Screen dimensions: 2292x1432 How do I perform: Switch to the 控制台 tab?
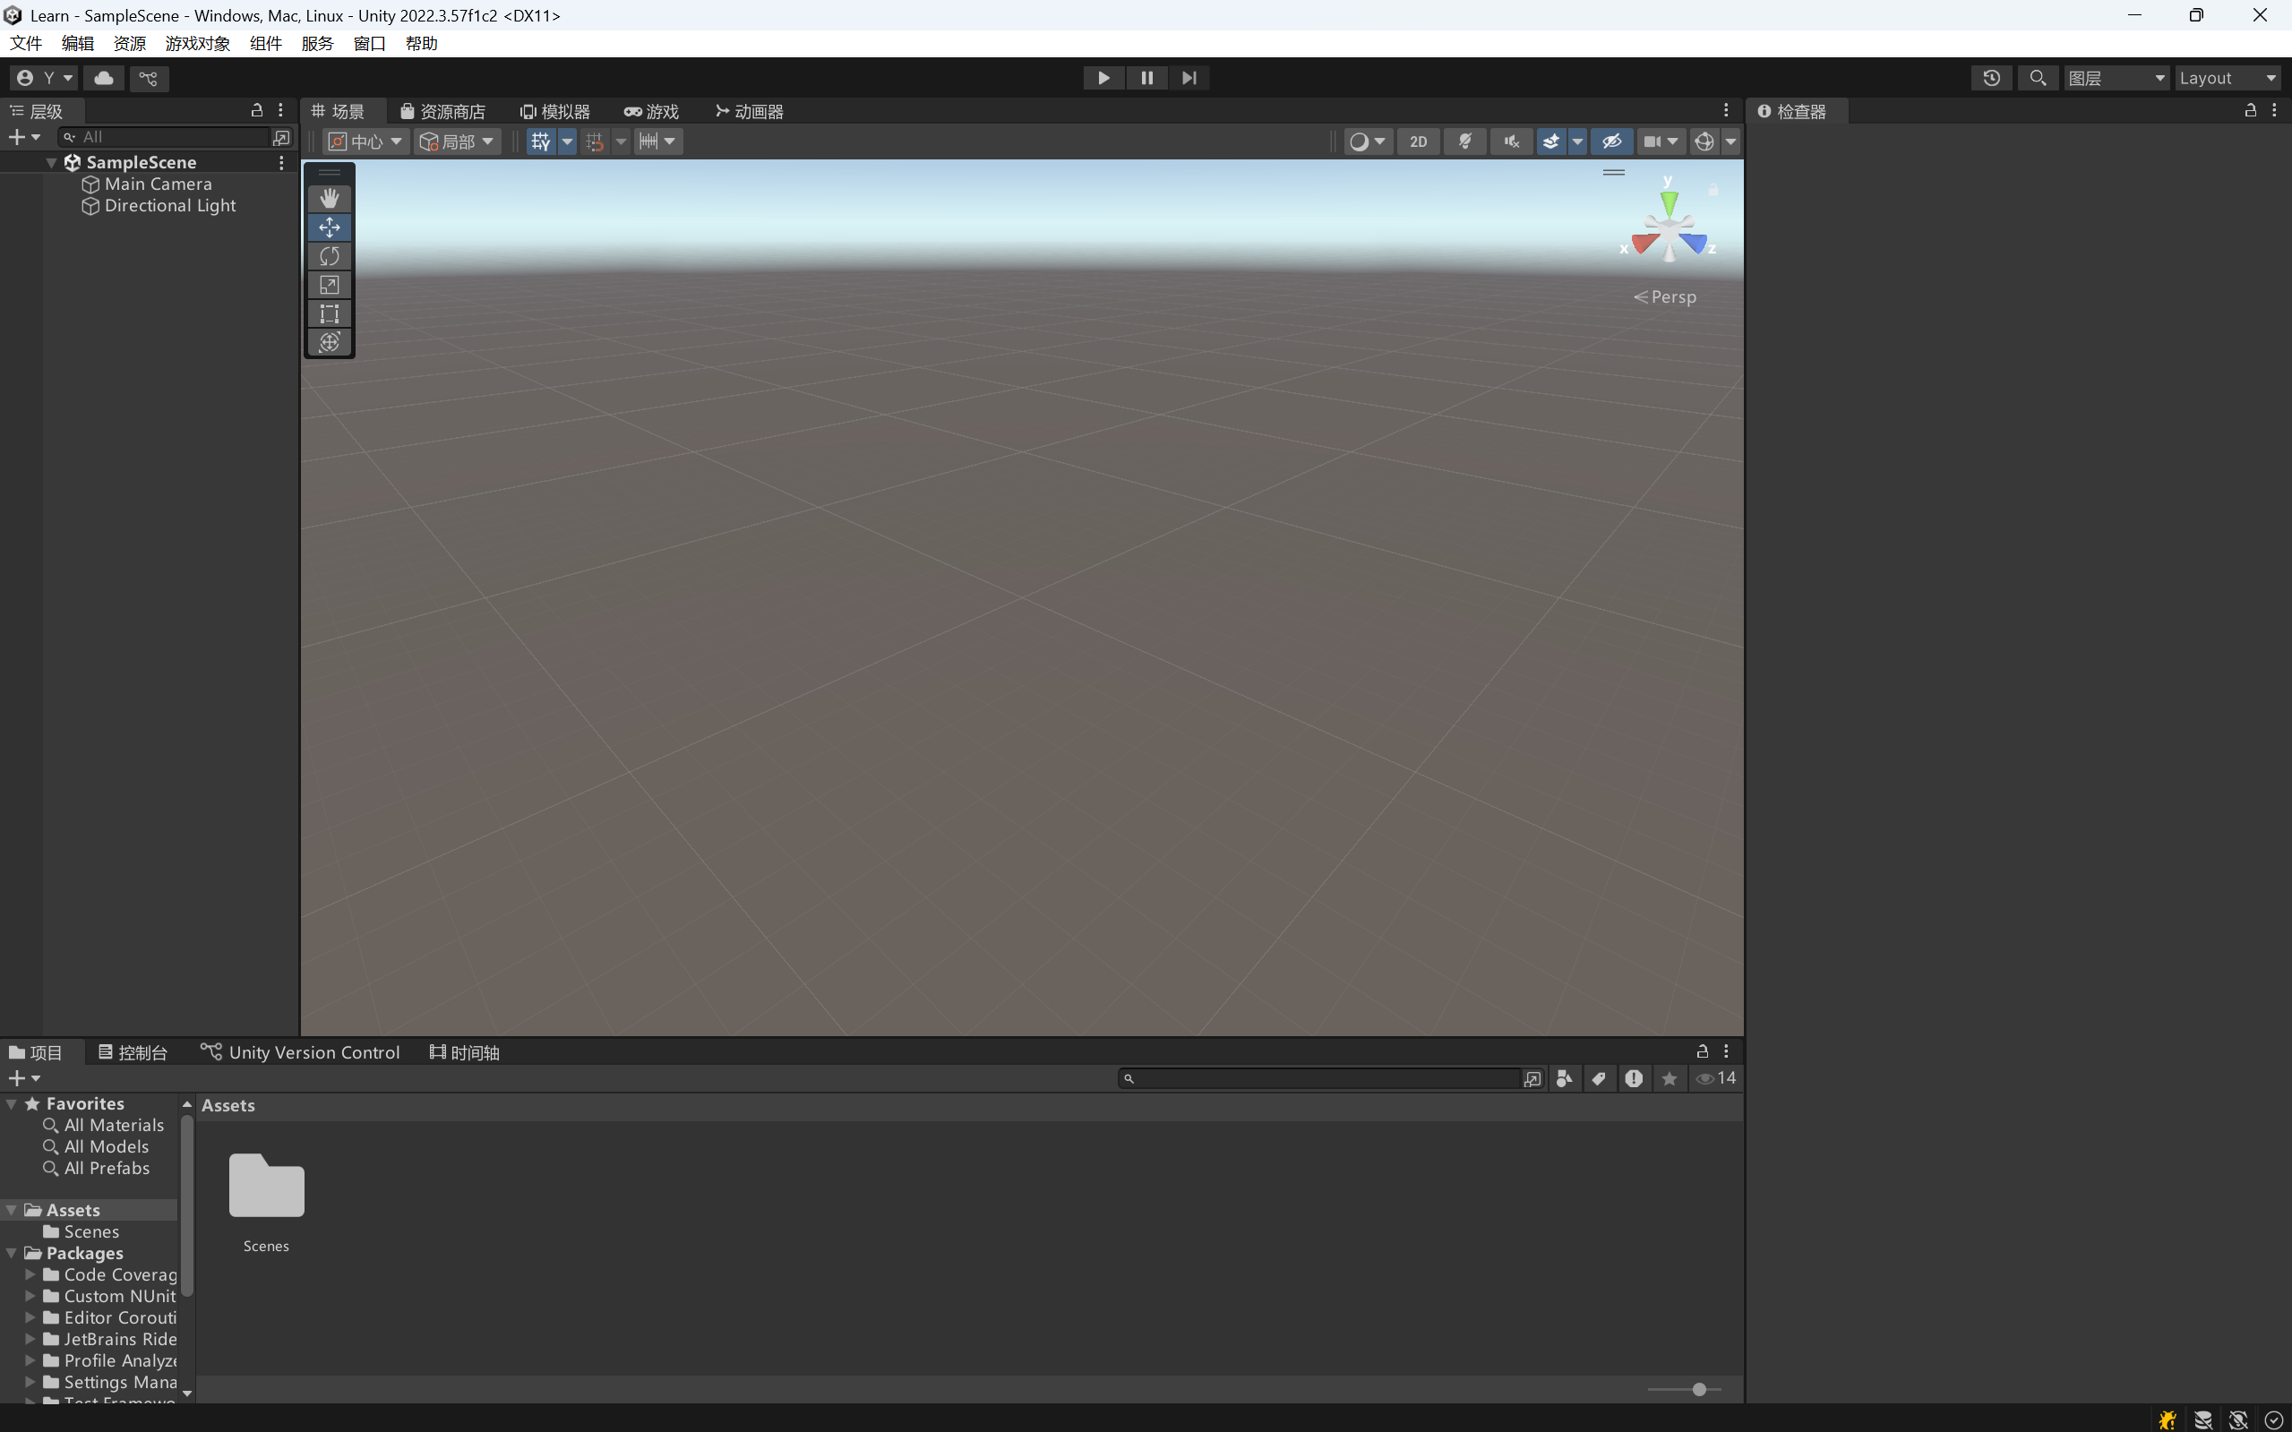click(x=133, y=1052)
